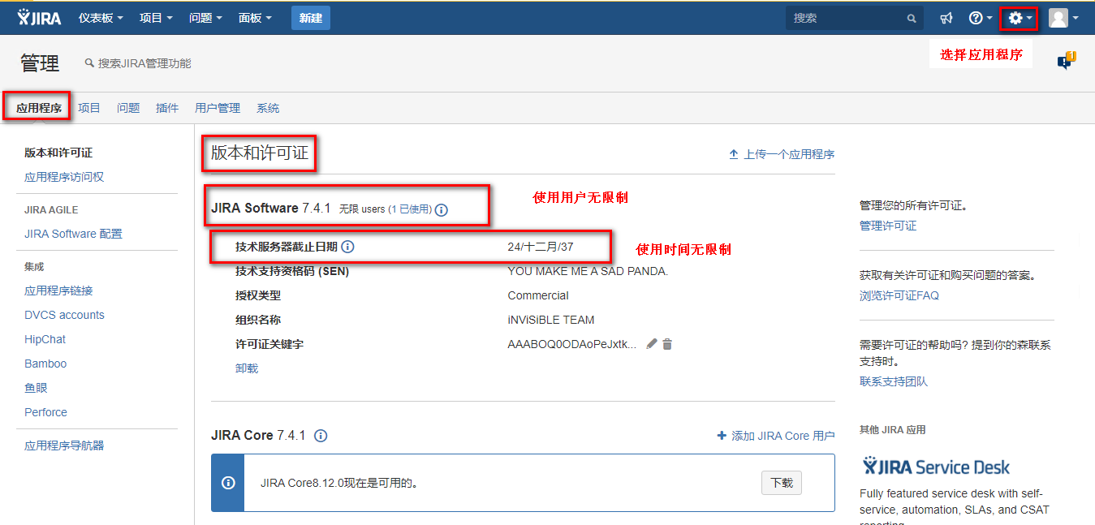This screenshot has width=1095, height=525.
Task: Open the administration gear menu
Action: (1020, 18)
